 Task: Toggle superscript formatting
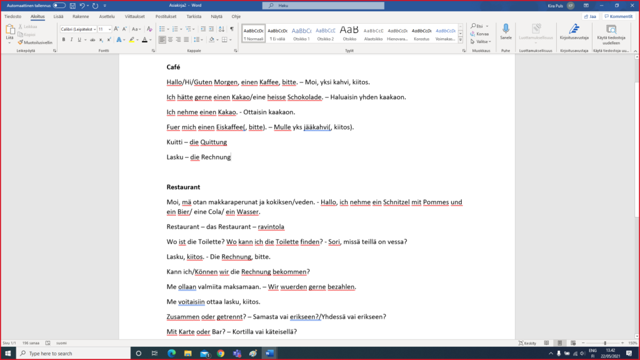point(109,40)
